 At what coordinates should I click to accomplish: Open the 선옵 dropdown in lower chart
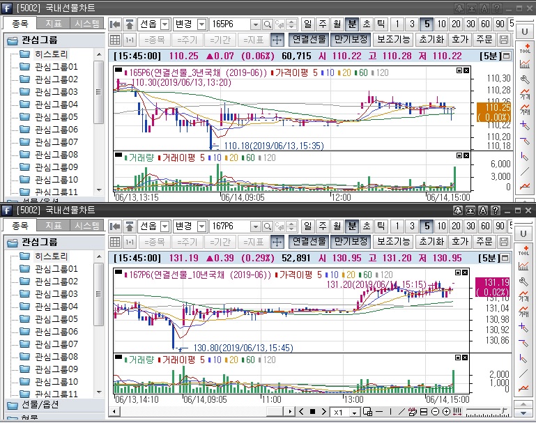pyautogui.click(x=164, y=226)
